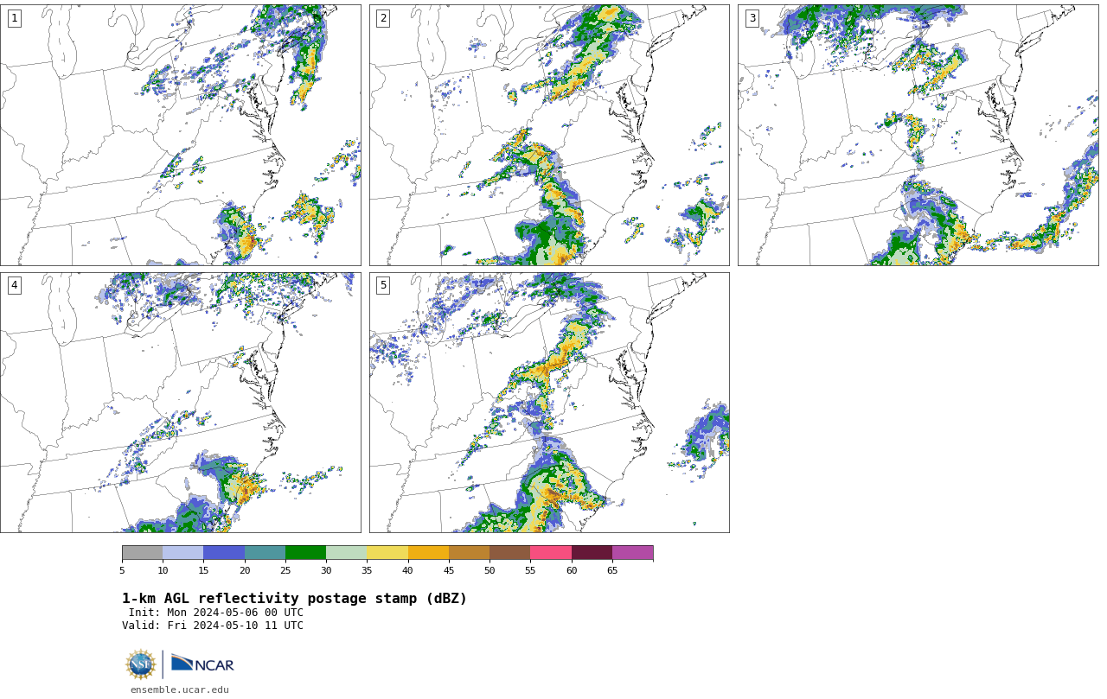This screenshot has height=699, width=1107.
Task: Pick the teal 20–25 dBZ swatch
Action: 265,553
